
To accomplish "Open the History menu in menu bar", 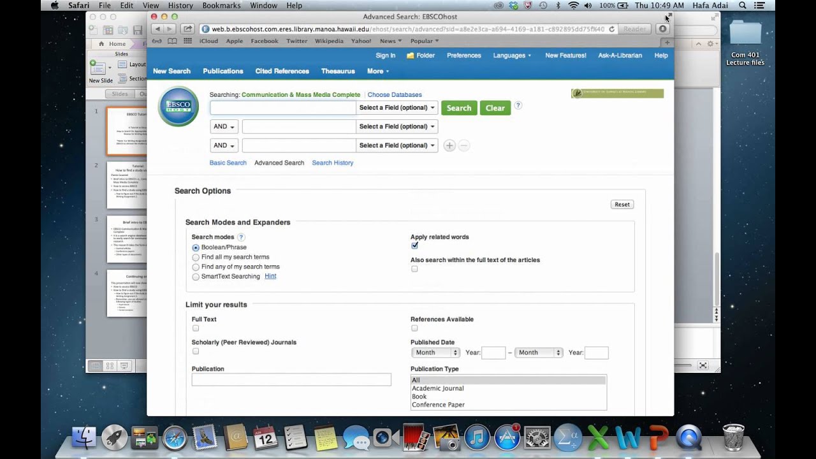I will coord(180,5).
